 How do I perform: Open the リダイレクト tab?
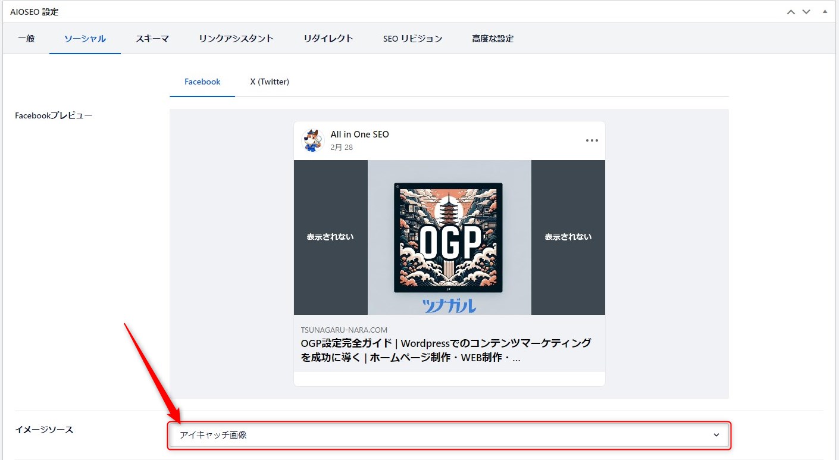[328, 39]
